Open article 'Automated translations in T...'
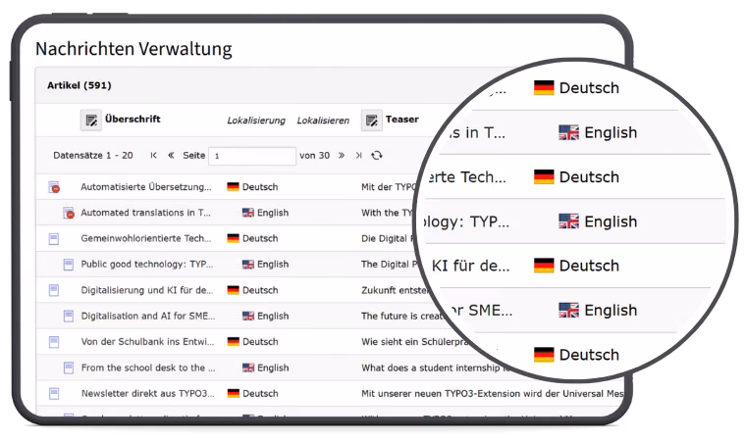746x441 pixels. (145, 213)
